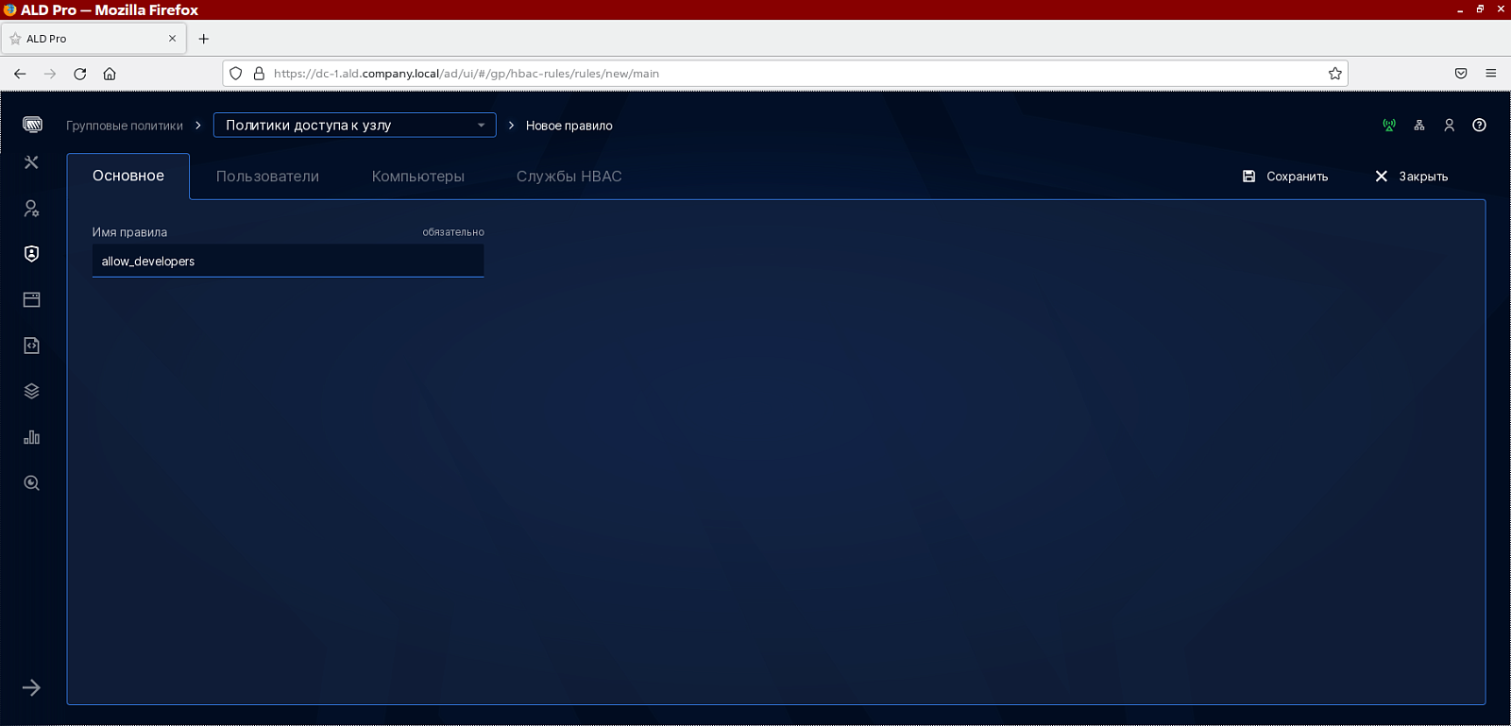Go back with browser back arrow
Image resolution: width=1511 pixels, height=726 pixels.
point(20,74)
